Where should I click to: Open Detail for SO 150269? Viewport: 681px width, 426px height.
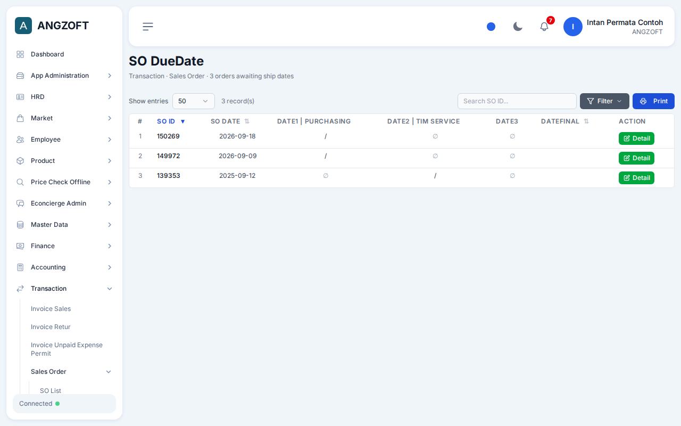(636, 138)
